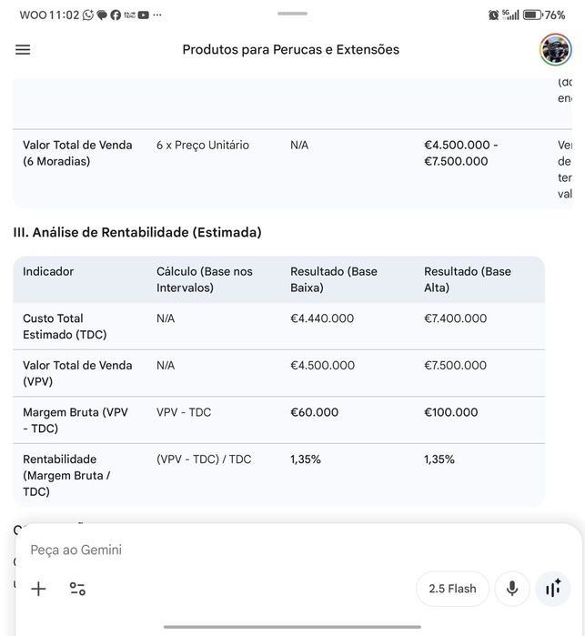Tap the YouTube notification icon in status bar

click(x=144, y=15)
